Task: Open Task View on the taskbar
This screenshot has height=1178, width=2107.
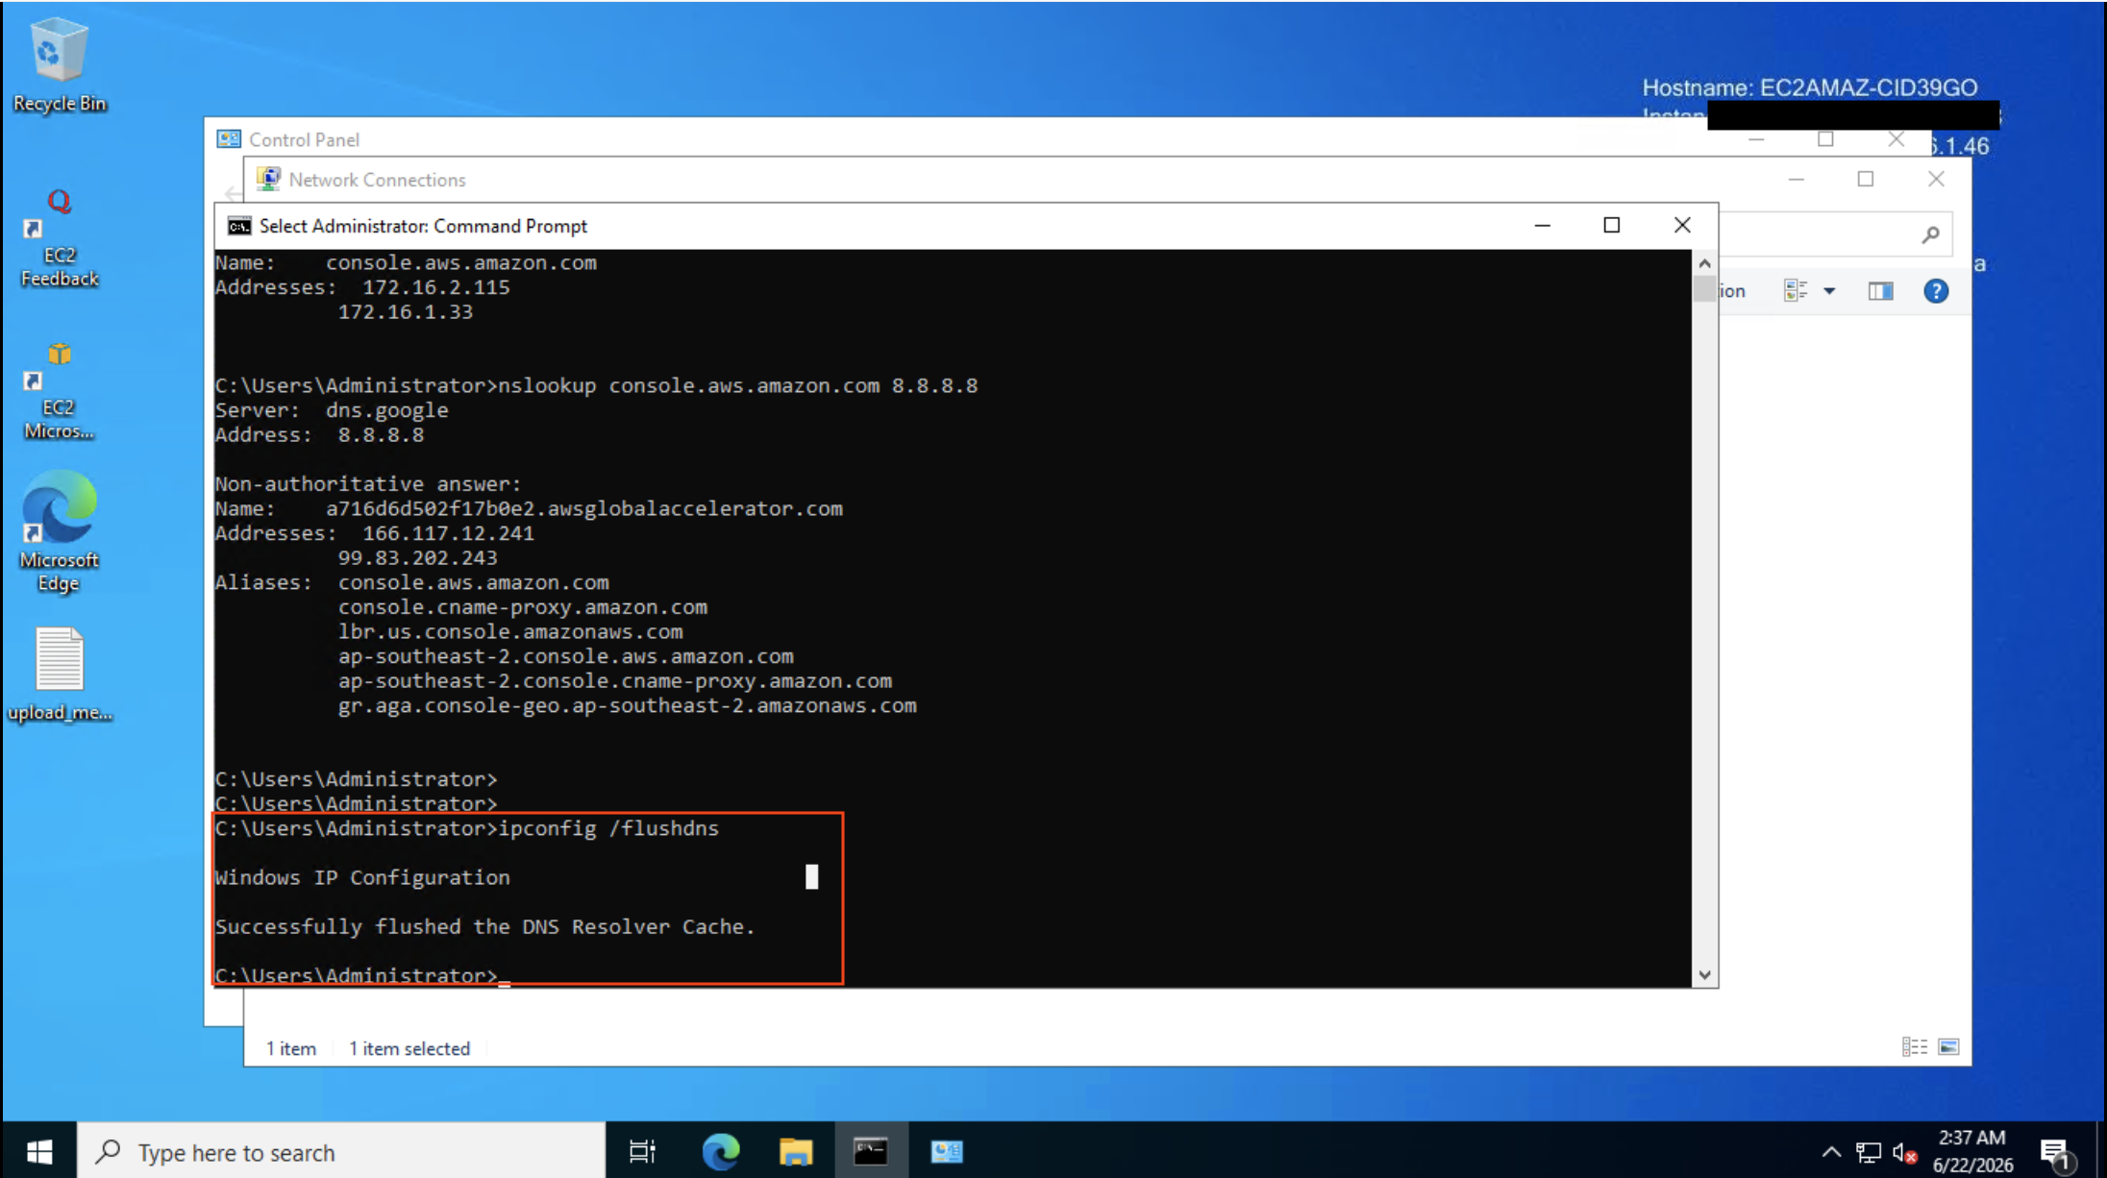Action: coord(642,1150)
